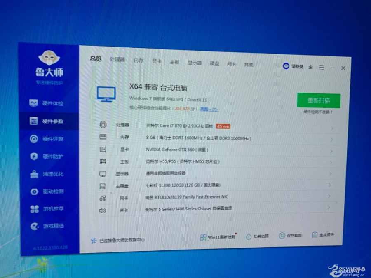Click the X64 兼容 台式电脑 heading
This screenshot has width=371, height=278.
(158, 87)
